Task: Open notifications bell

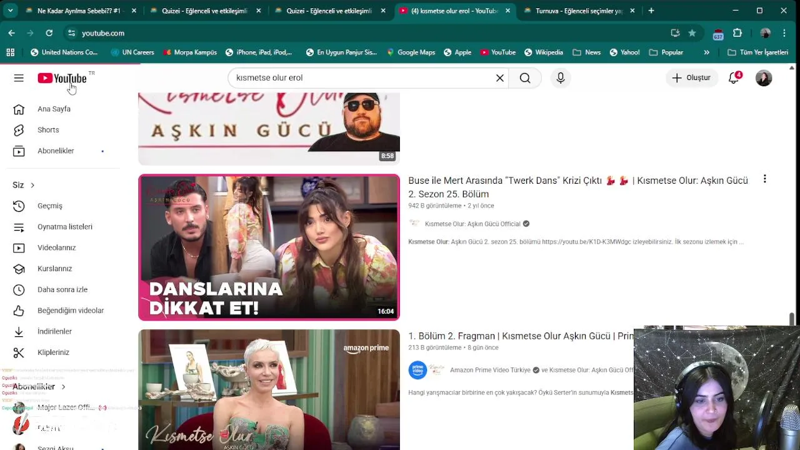Action: point(734,78)
